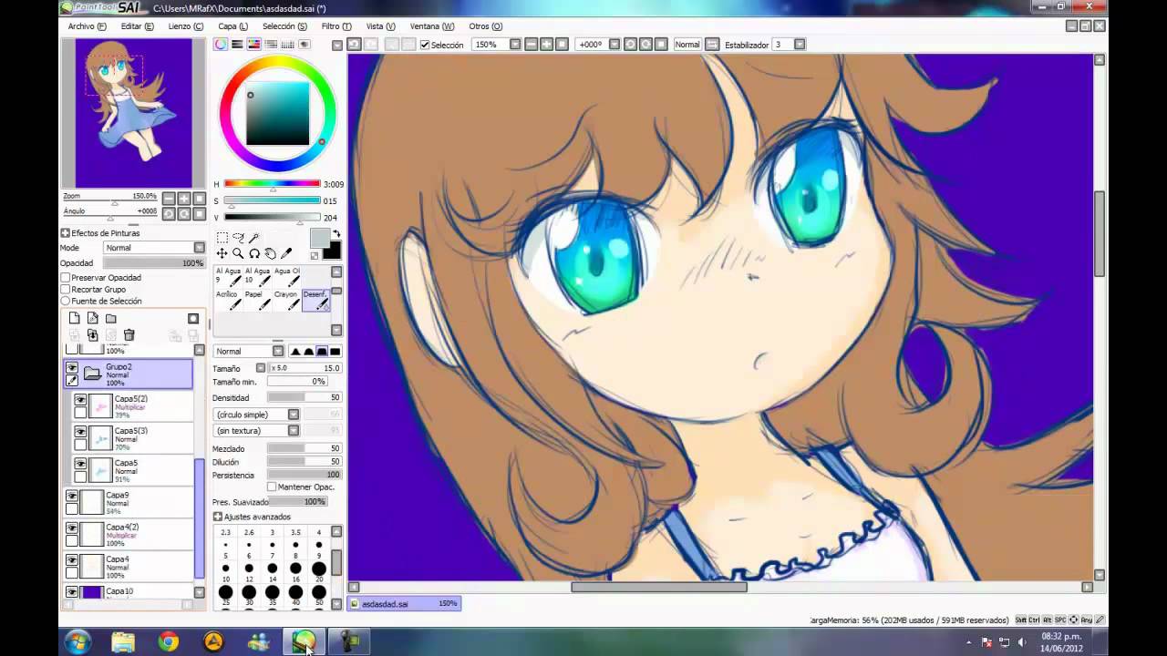Show the RGB slider panel

(x=237, y=44)
